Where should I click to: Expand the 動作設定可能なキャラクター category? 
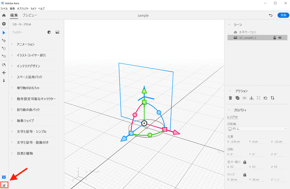click(12, 99)
